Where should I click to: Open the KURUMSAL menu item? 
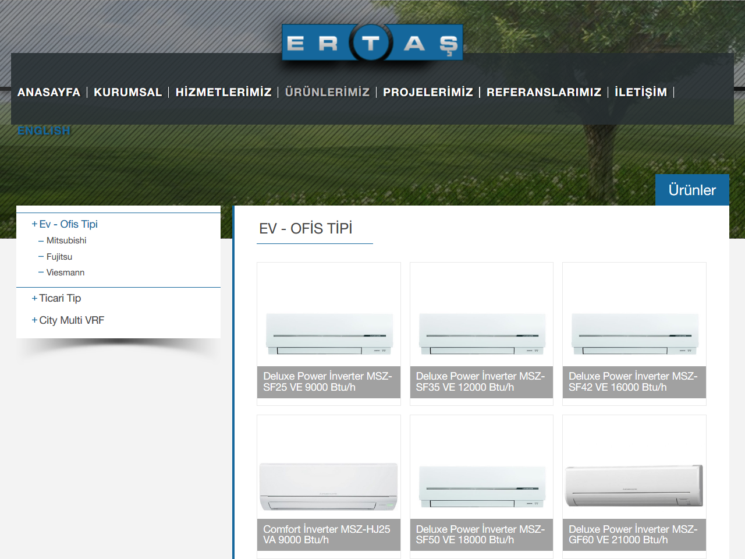pyautogui.click(x=128, y=92)
